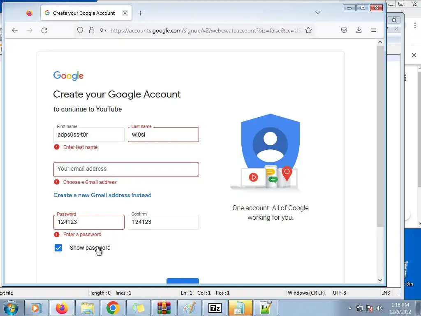Click Windows (CR LF) in Notepad++ status bar
The width and height of the screenshot is (421, 316).
pyautogui.click(x=306, y=293)
